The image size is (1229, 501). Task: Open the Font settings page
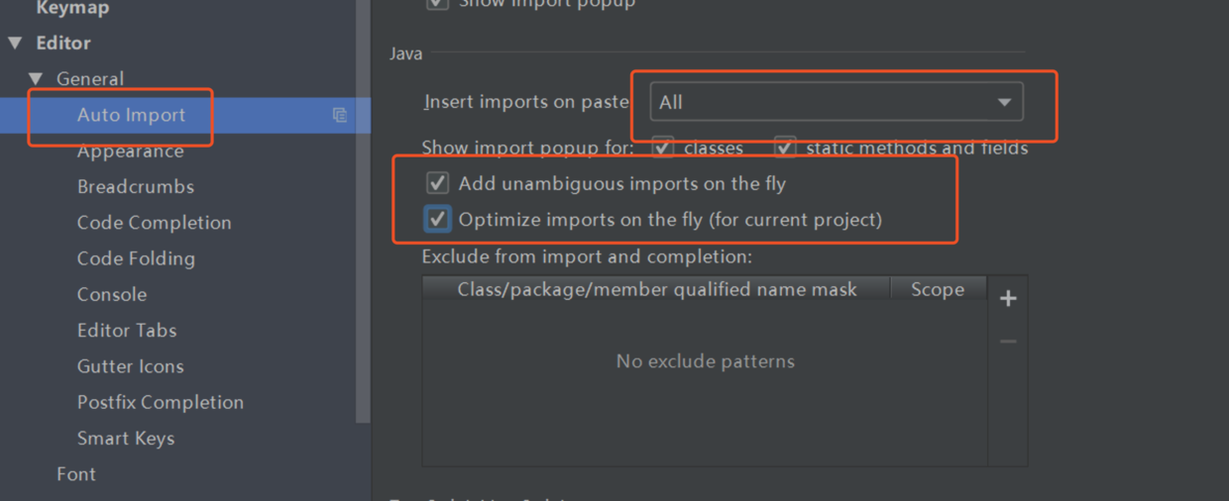click(x=76, y=474)
